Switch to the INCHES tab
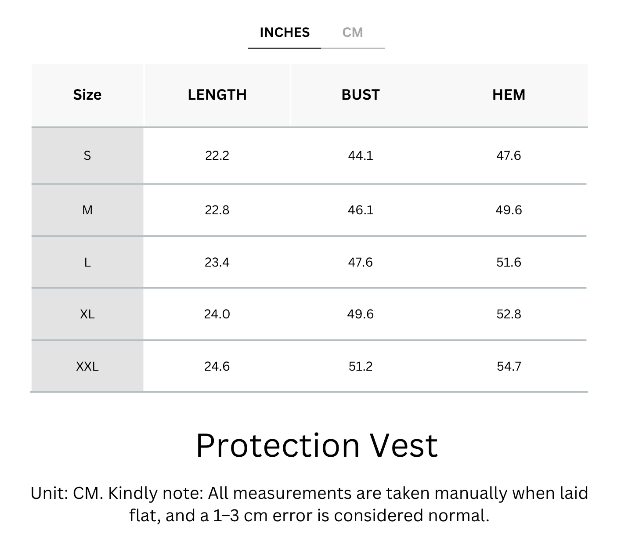 tap(285, 32)
